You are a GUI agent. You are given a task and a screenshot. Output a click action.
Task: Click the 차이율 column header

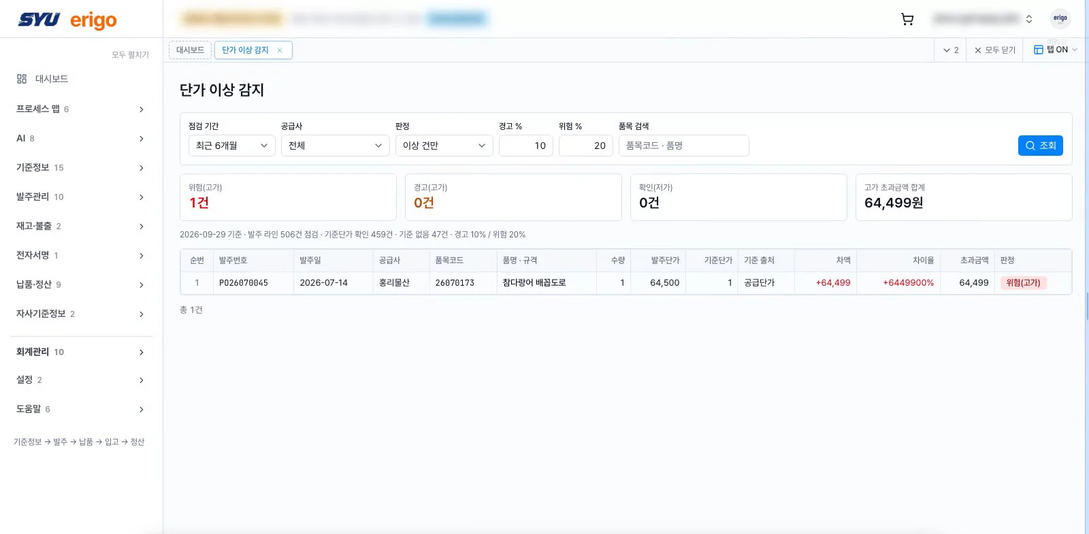898,261
